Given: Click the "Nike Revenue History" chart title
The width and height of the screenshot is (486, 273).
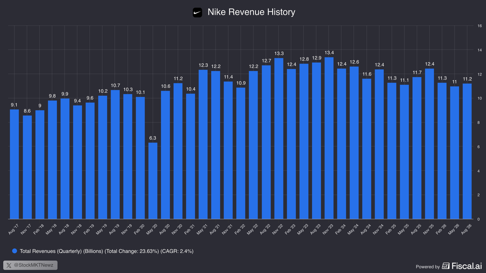Looking at the screenshot, I should coord(251,12).
